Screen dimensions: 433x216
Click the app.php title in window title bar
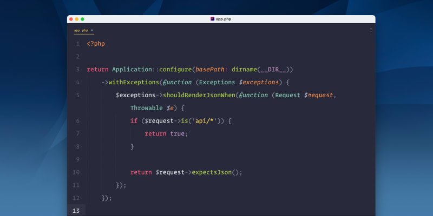[224, 19]
